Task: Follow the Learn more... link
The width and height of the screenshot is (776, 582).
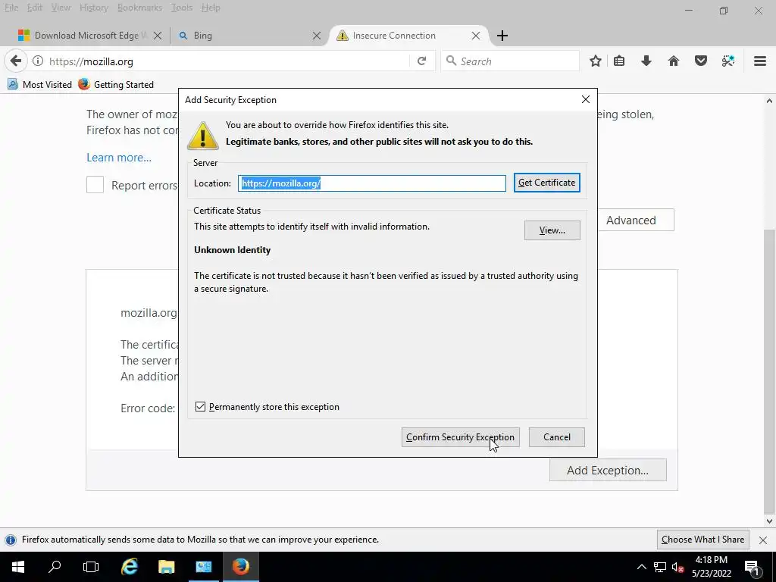Action: pos(119,158)
